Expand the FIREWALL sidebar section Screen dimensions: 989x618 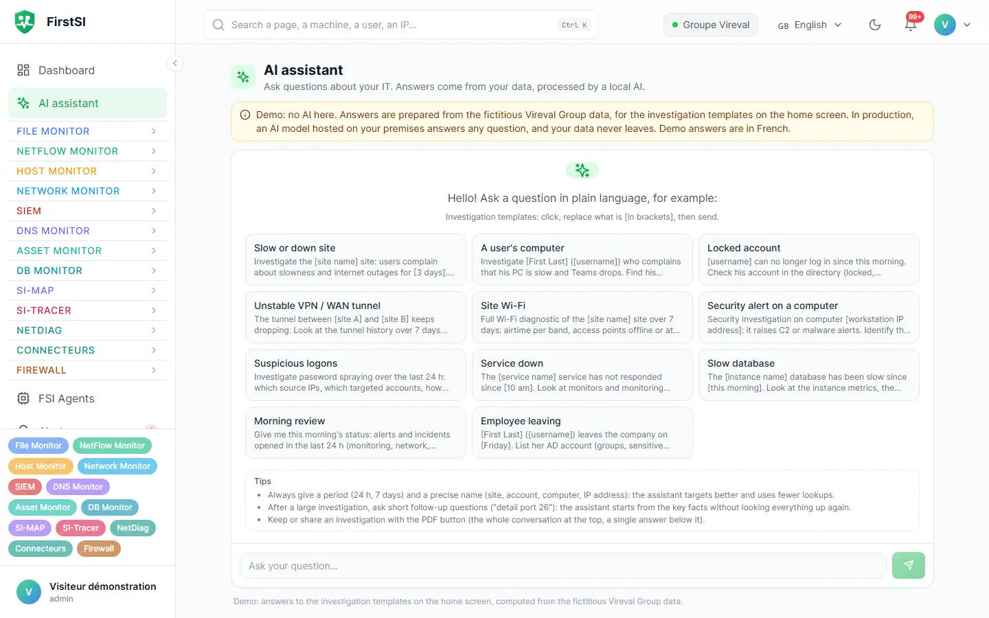tap(87, 370)
